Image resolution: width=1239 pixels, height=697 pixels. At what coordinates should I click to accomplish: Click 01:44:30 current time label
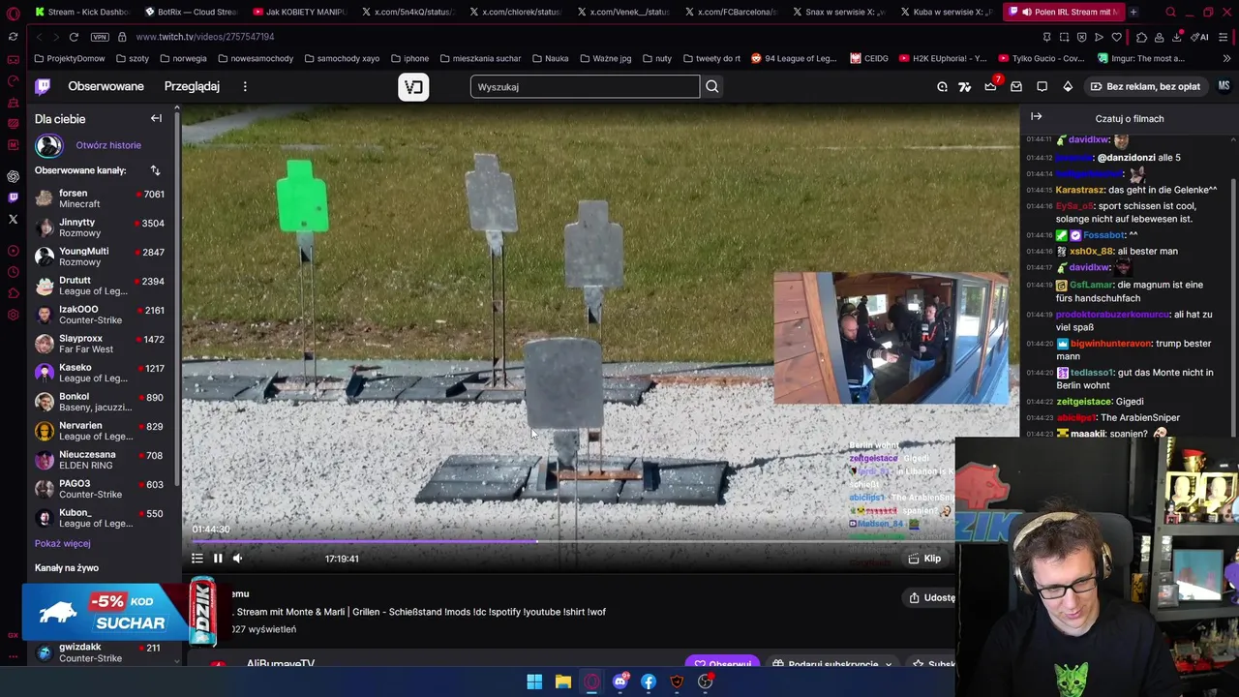pyautogui.click(x=210, y=530)
